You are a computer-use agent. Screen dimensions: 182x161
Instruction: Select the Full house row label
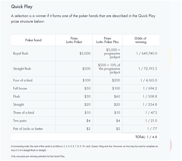[20, 88]
